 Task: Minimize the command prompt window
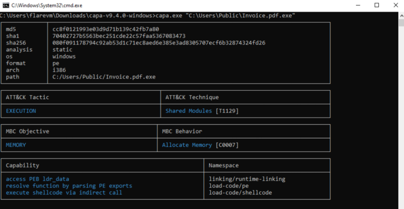(x=358, y=6)
